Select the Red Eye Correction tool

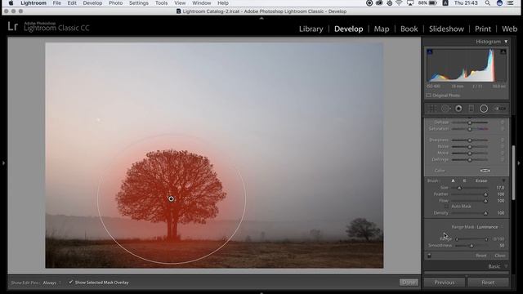pos(458,109)
